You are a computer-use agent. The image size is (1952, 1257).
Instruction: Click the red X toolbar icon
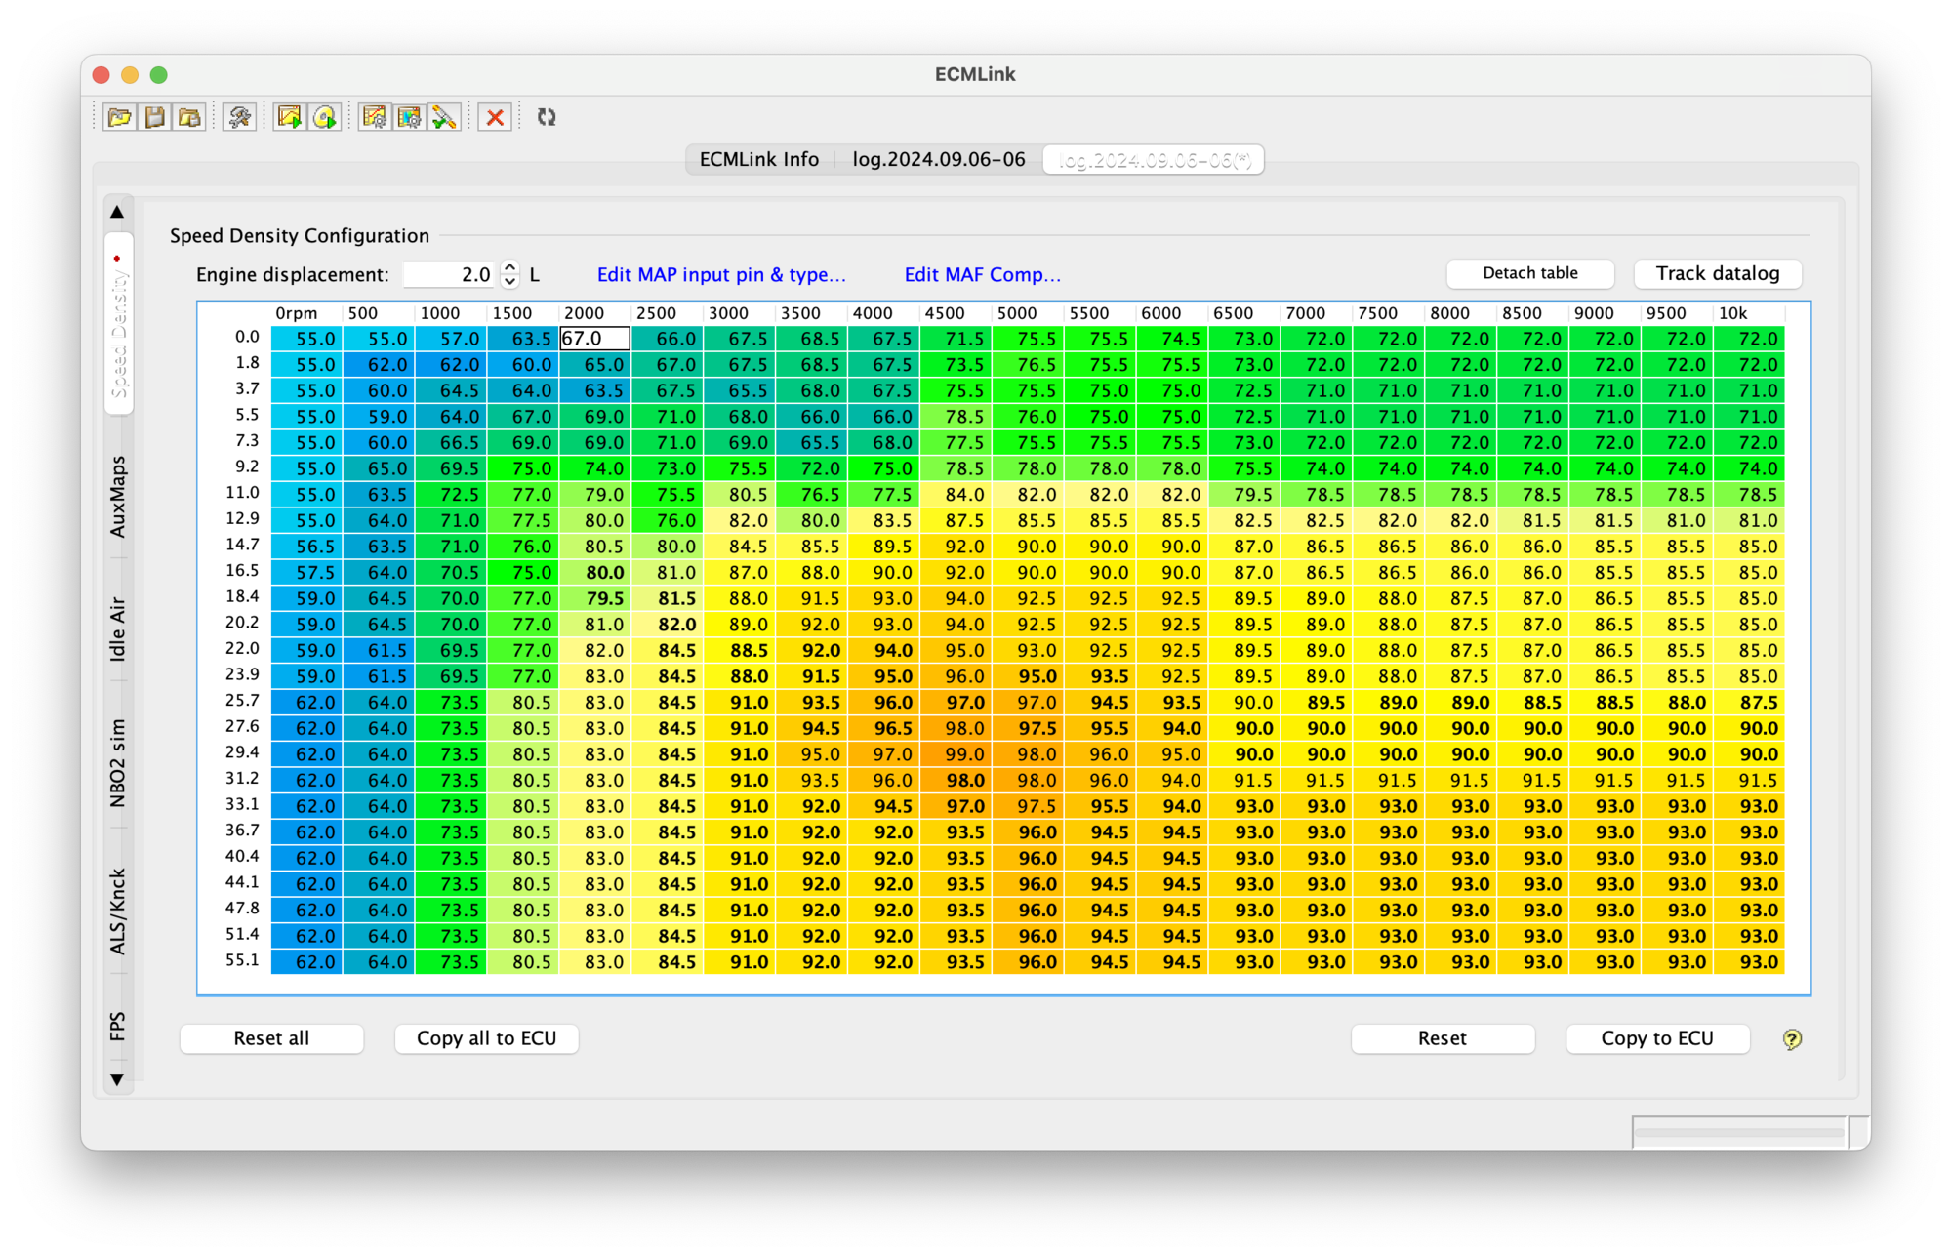click(495, 118)
